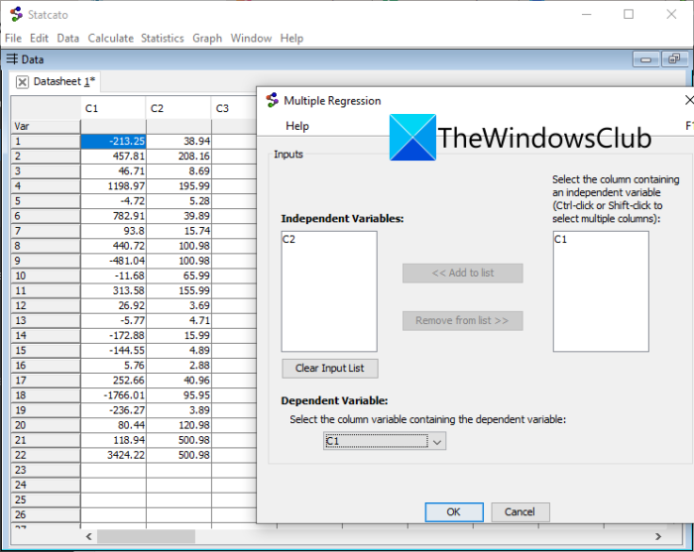
Task: Select cell with value 38.94
Action: click(x=178, y=141)
